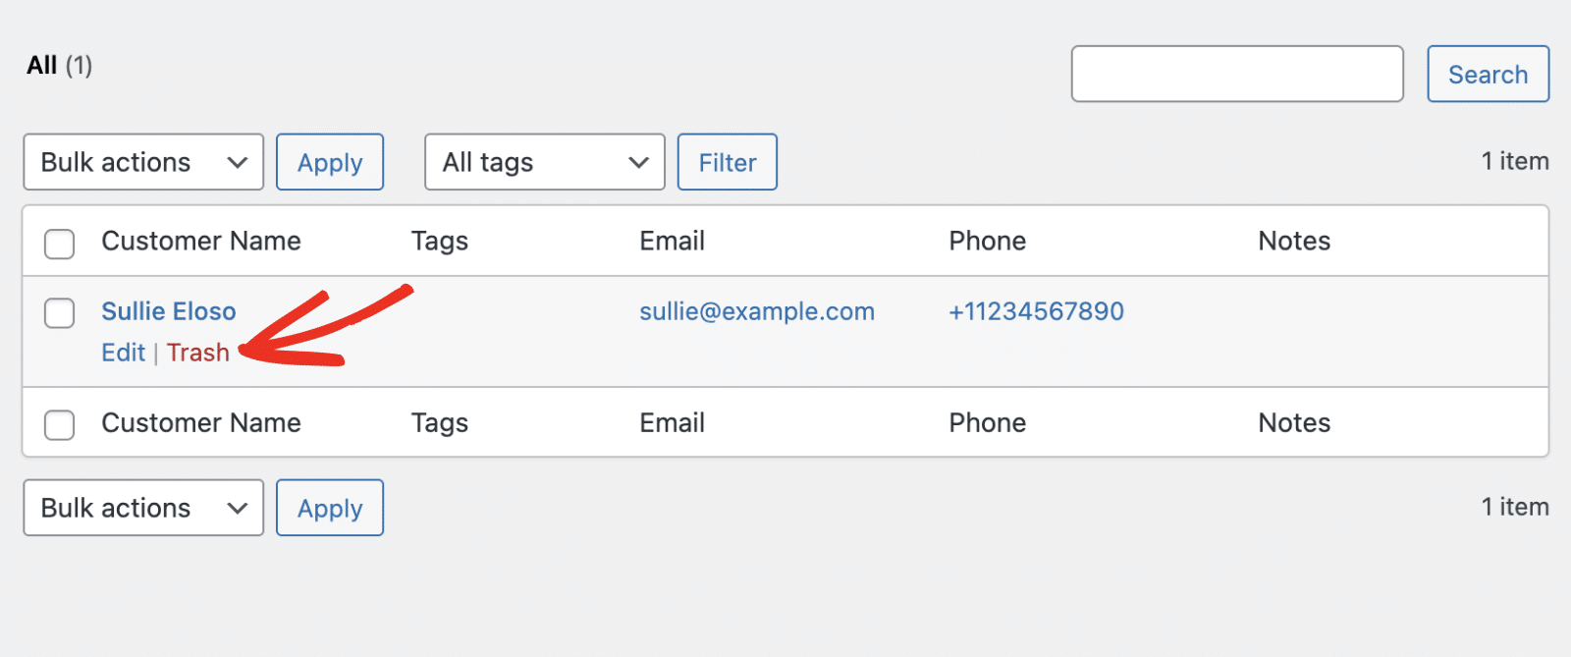The image size is (1571, 657).
Task: Click the sullie@example.com email link
Action: point(756,311)
